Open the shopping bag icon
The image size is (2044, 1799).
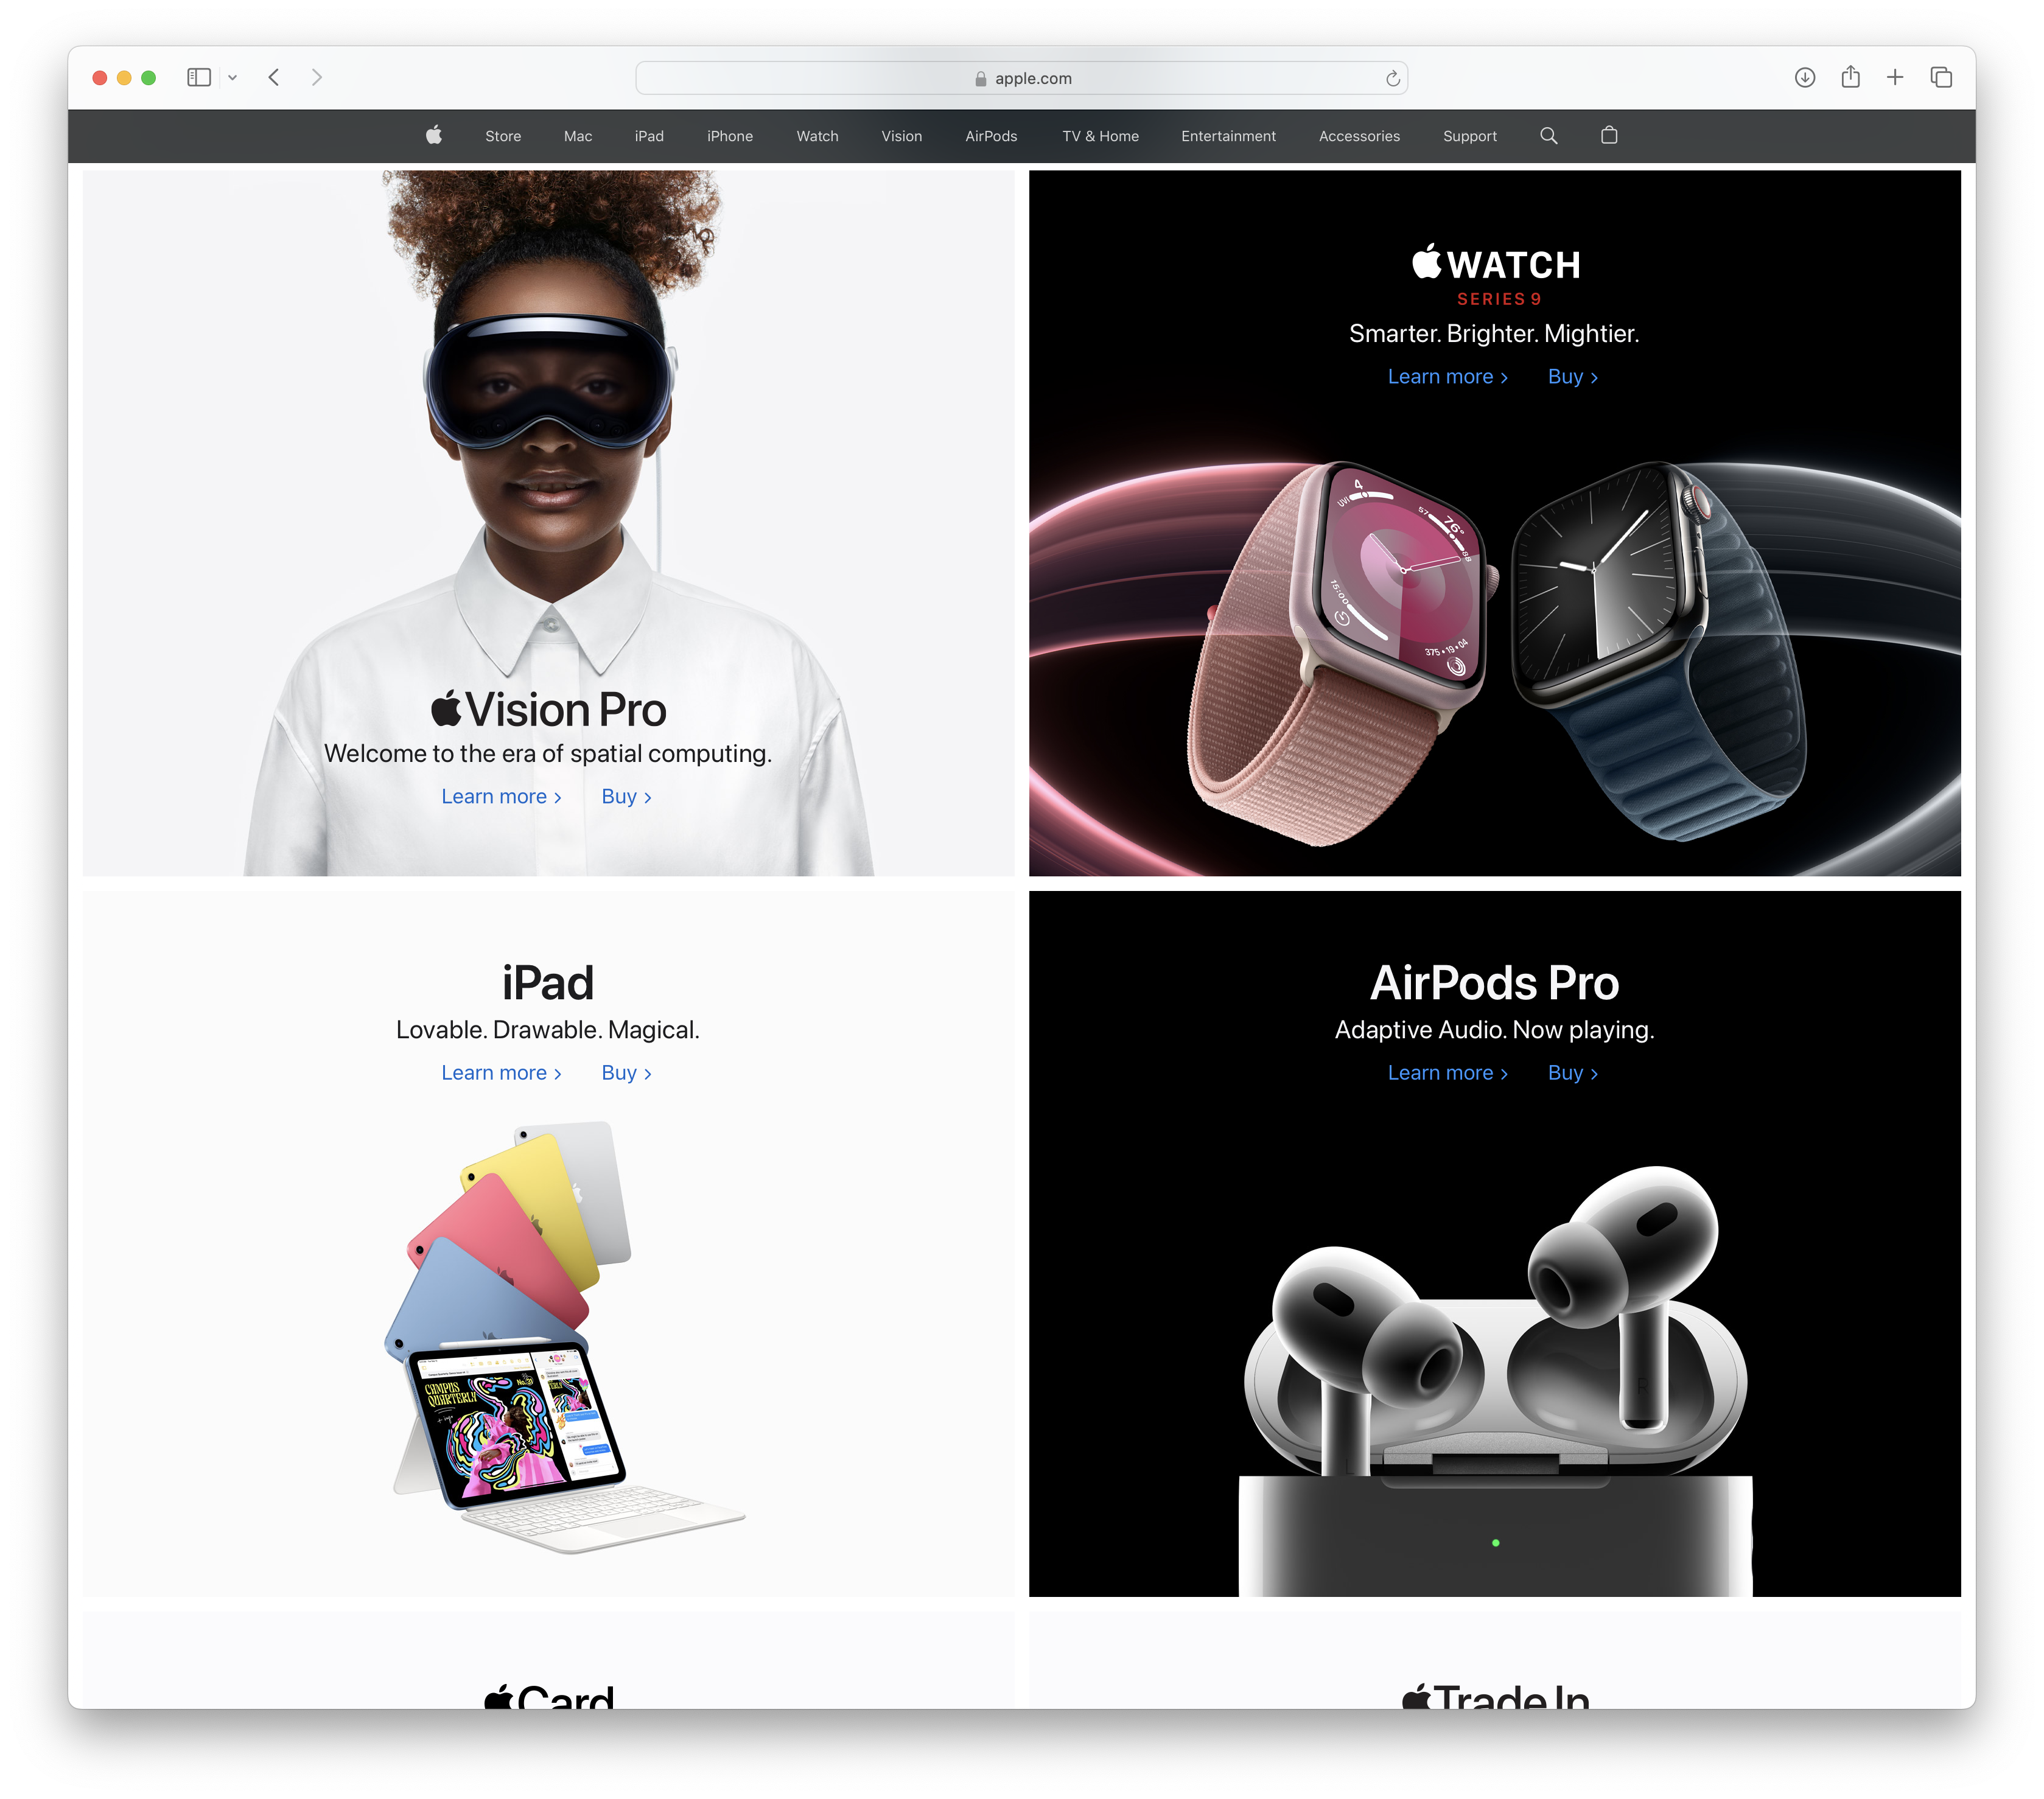point(1608,135)
